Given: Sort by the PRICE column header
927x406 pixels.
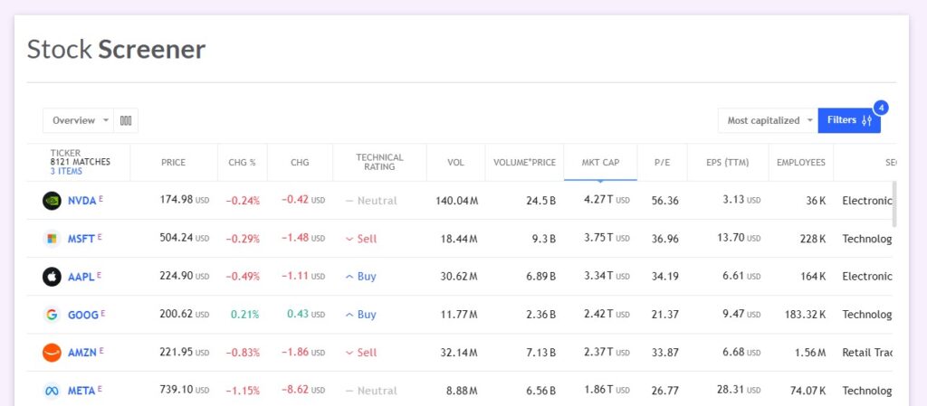Looking at the screenshot, I should (x=173, y=162).
